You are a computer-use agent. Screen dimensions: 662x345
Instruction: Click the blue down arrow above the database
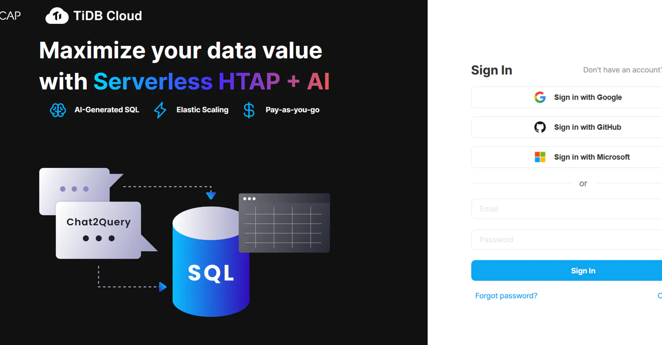pyautogui.click(x=211, y=195)
